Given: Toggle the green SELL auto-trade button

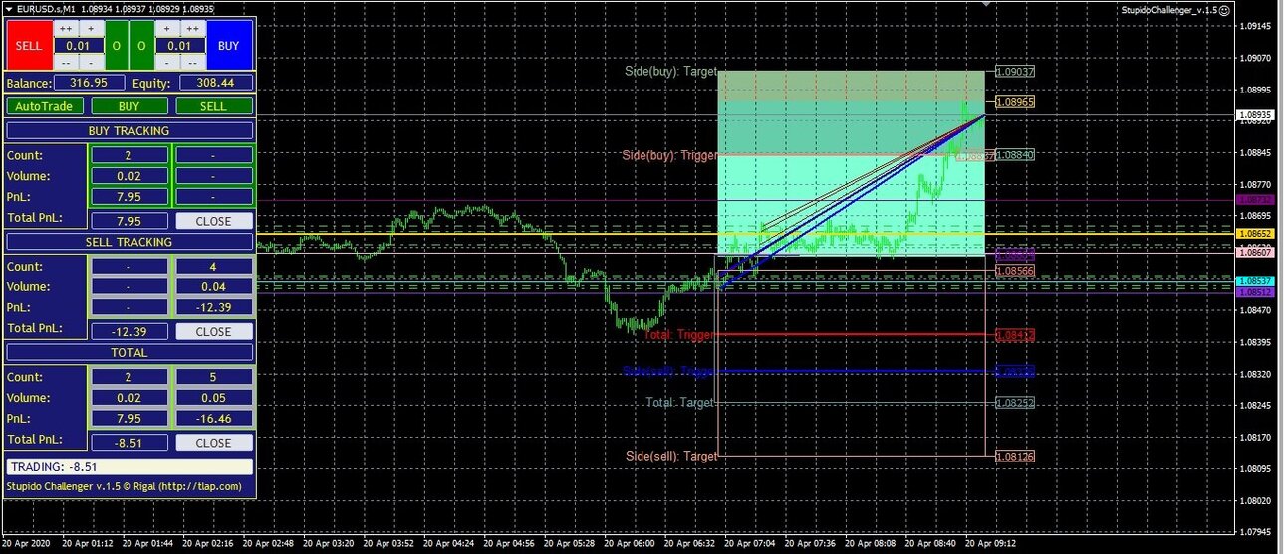Looking at the screenshot, I should 213,106.
